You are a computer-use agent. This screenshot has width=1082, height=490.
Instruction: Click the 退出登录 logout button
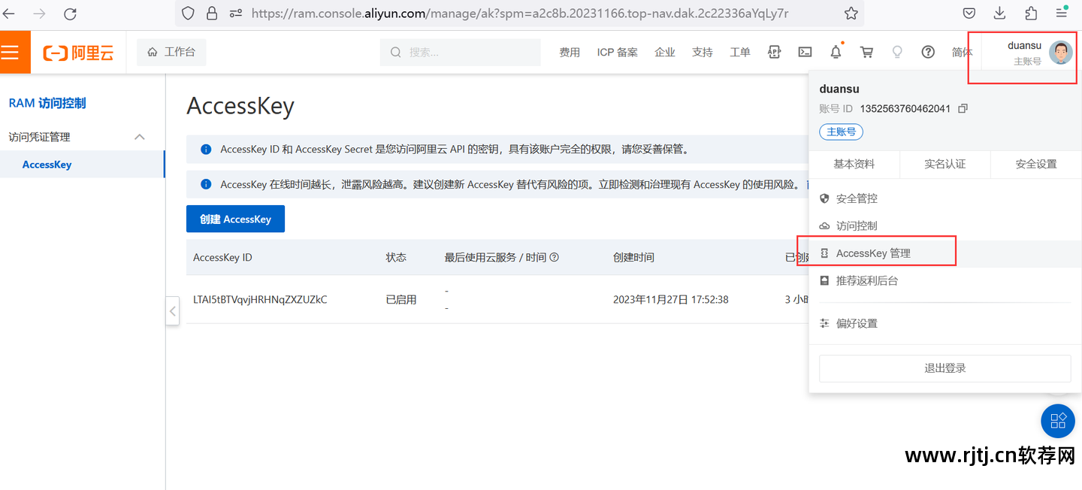tap(944, 368)
